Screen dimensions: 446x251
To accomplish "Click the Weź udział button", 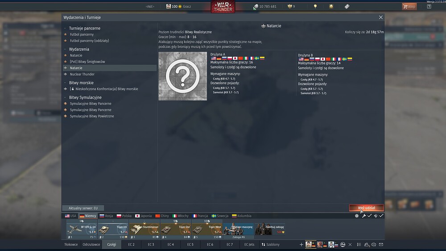I will [366, 208].
